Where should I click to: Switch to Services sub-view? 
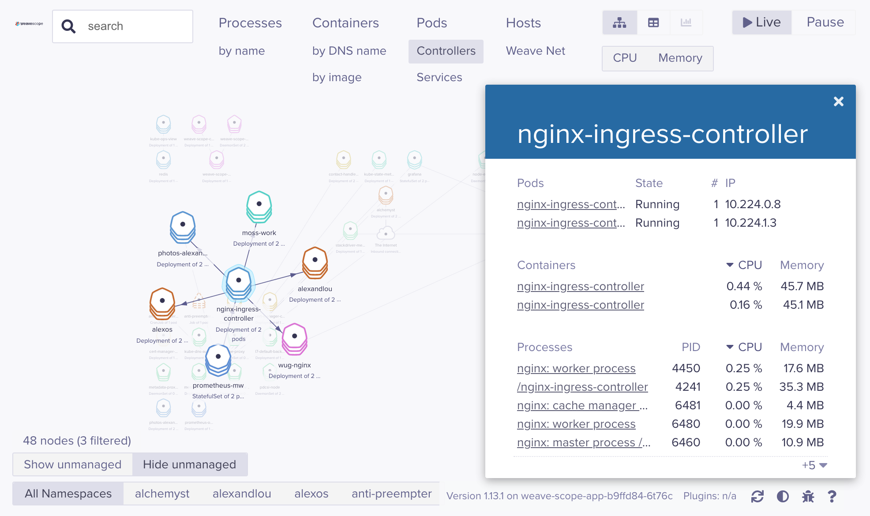click(x=439, y=77)
